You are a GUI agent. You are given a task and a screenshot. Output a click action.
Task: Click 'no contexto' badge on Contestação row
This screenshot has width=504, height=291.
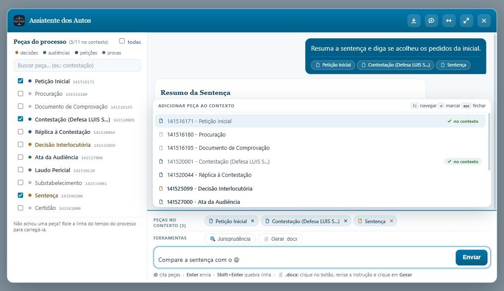click(x=463, y=161)
